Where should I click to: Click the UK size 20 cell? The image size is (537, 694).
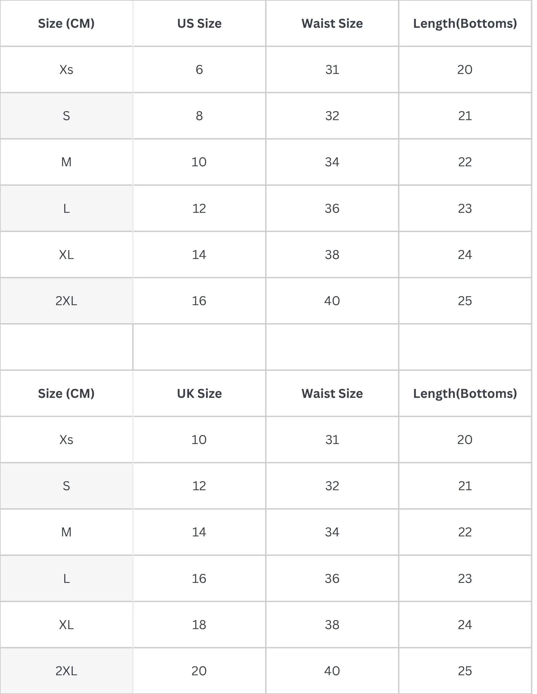pyautogui.click(x=199, y=671)
